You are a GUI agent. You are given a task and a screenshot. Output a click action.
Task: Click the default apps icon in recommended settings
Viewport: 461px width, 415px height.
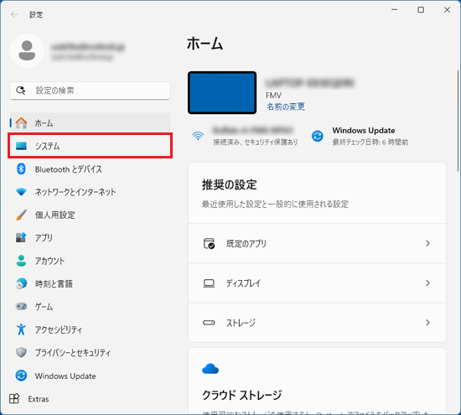tap(209, 243)
